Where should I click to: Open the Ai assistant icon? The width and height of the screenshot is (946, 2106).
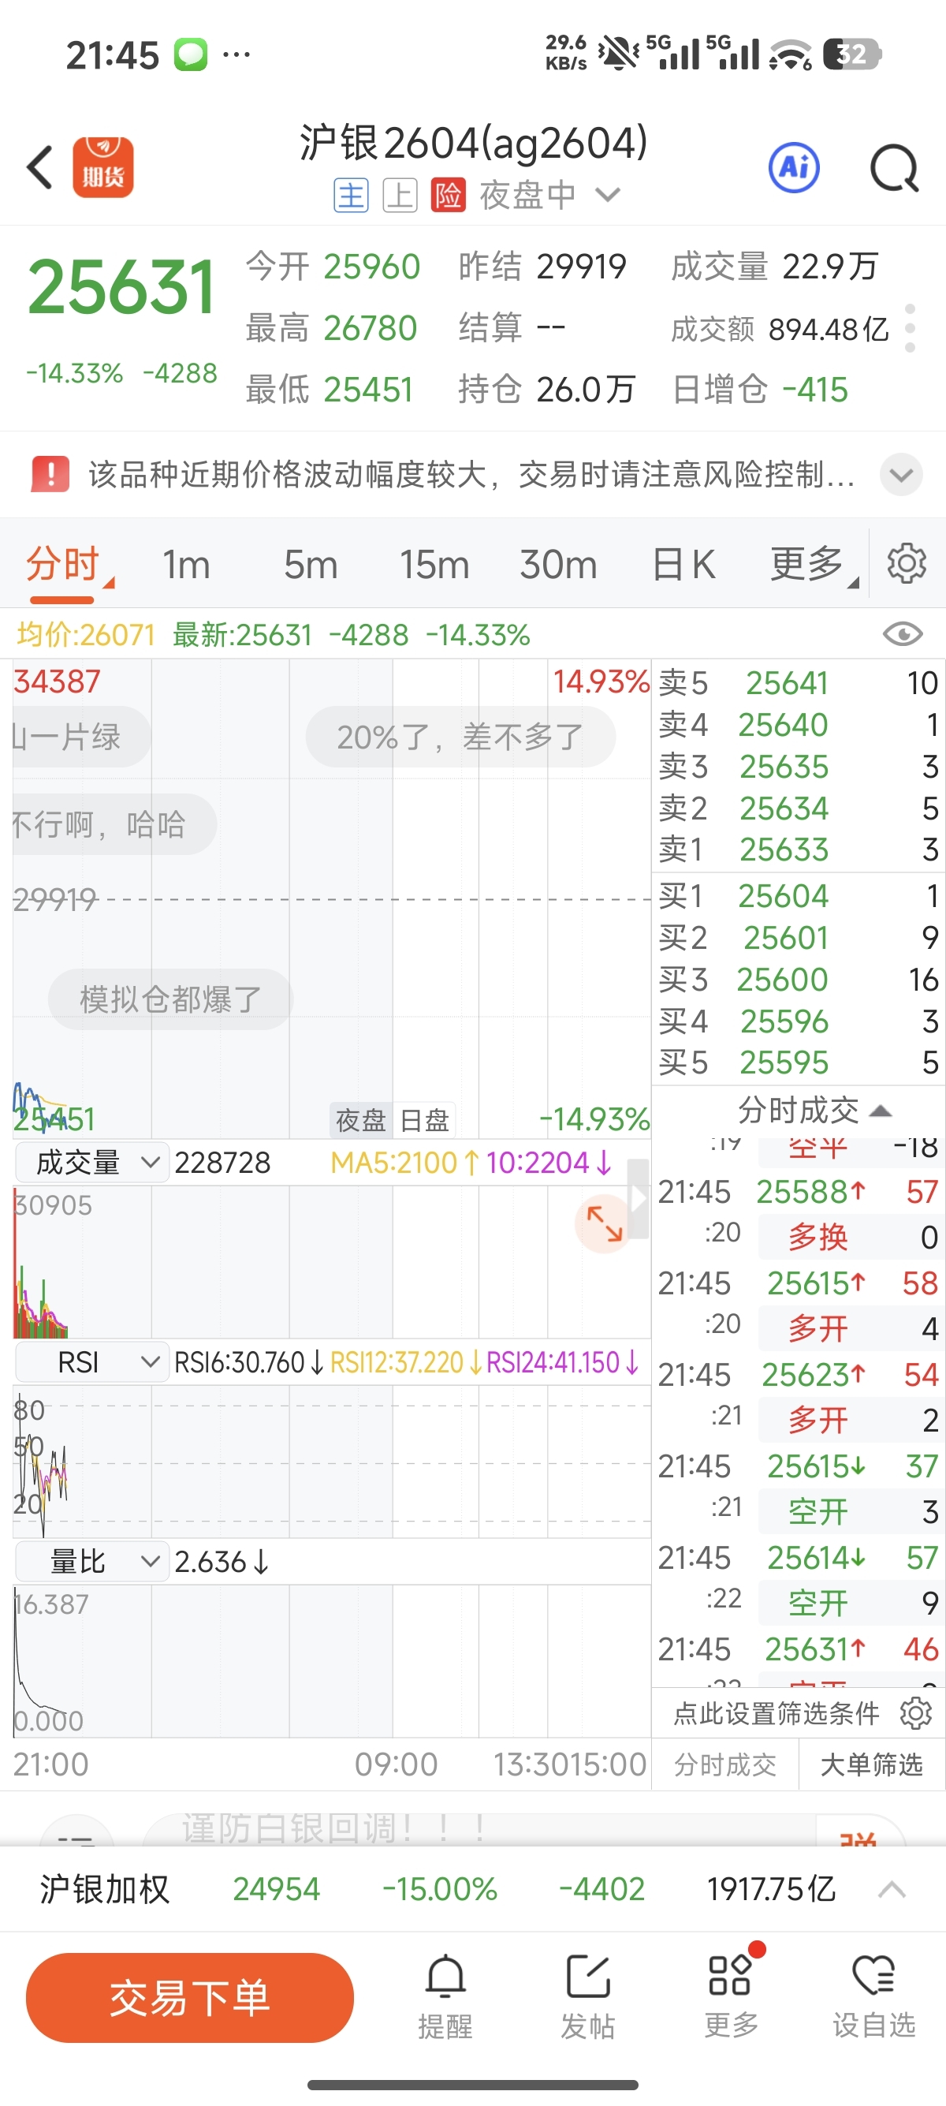[794, 167]
